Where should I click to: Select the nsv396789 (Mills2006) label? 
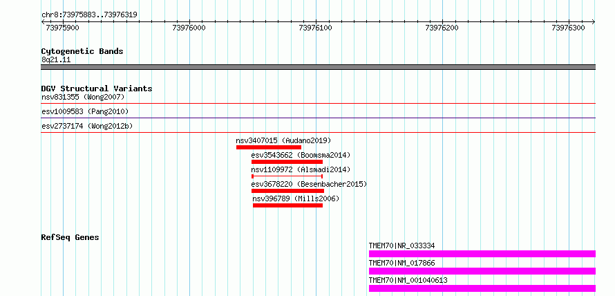(x=296, y=198)
